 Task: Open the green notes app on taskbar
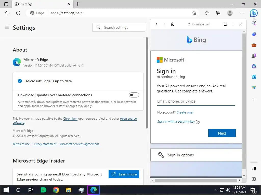coord(43,190)
